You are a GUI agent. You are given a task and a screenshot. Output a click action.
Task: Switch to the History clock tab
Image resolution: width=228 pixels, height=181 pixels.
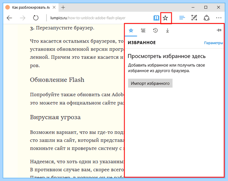pyautogui.click(x=155, y=30)
